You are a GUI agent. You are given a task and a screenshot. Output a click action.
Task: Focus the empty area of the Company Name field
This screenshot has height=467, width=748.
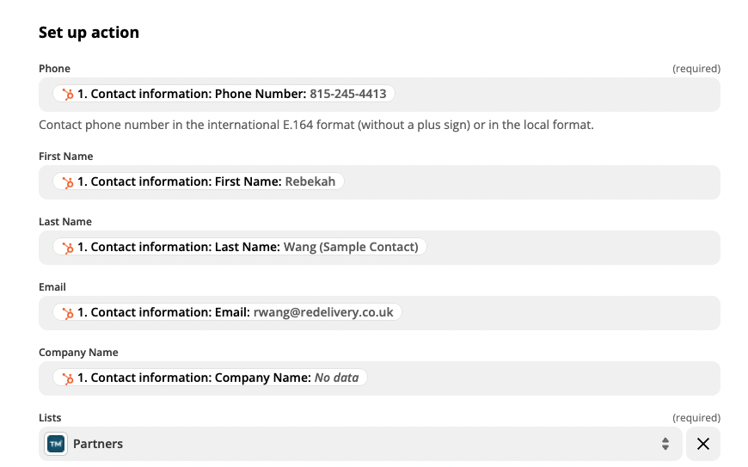(544, 378)
